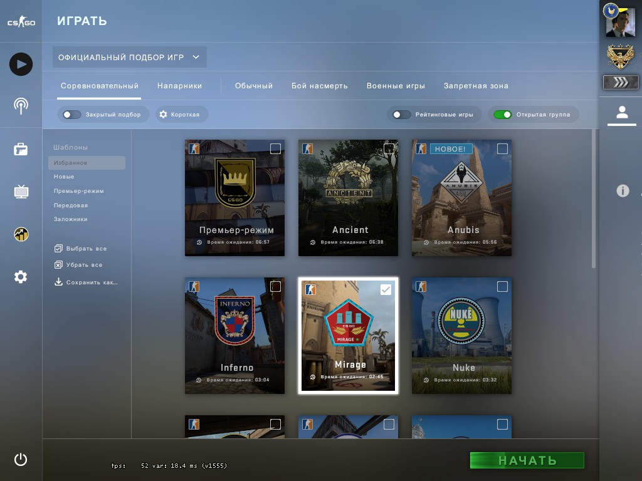Open the stats chart icon
642x481 pixels.
[21, 234]
